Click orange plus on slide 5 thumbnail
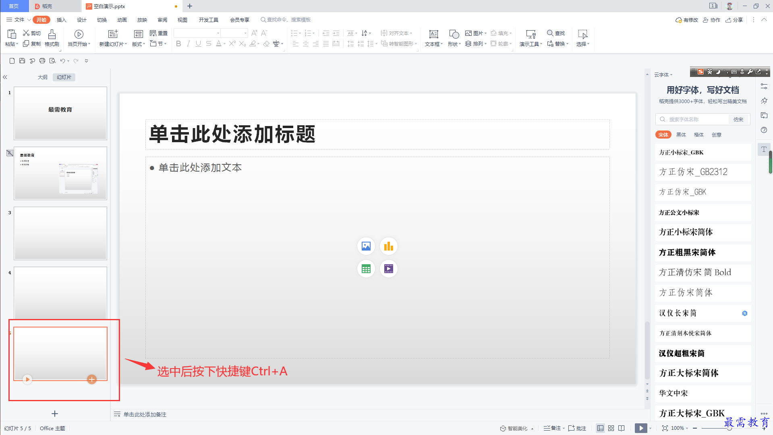Image resolution: width=773 pixels, height=435 pixels. tap(92, 379)
